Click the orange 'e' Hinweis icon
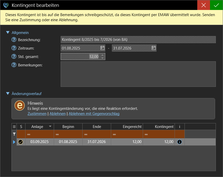This screenshot has width=223, height=177. tap(20, 105)
